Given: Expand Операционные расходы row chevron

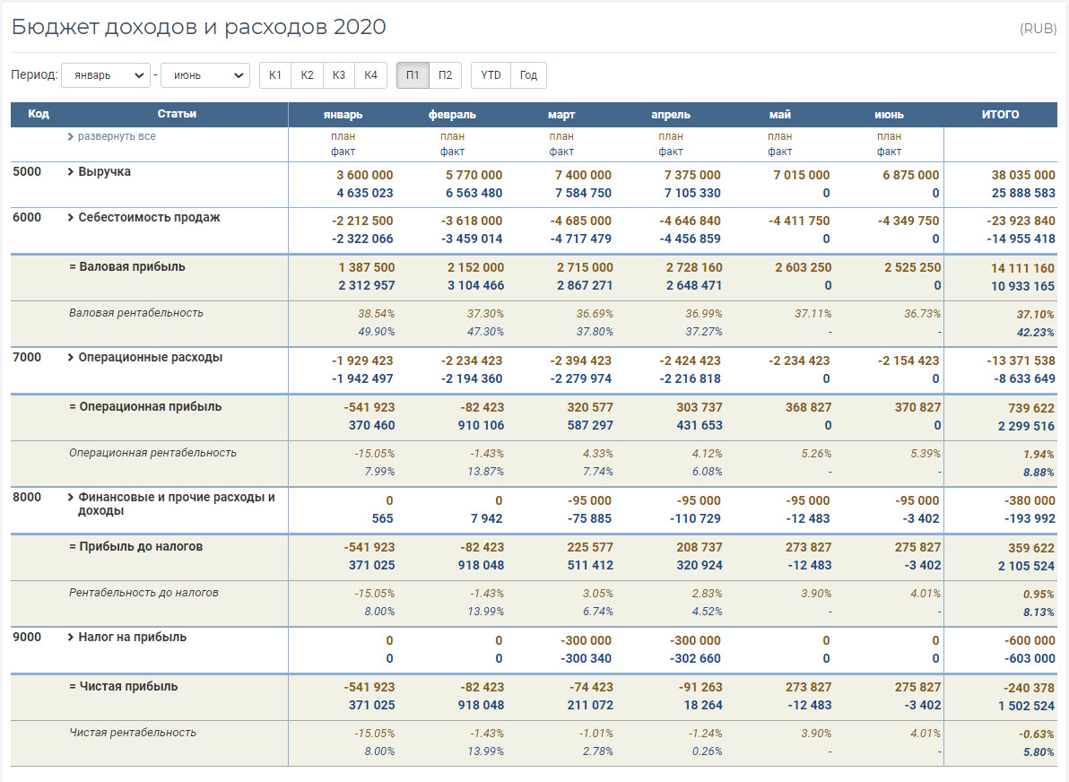Looking at the screenshot, I should click(71, 358).
